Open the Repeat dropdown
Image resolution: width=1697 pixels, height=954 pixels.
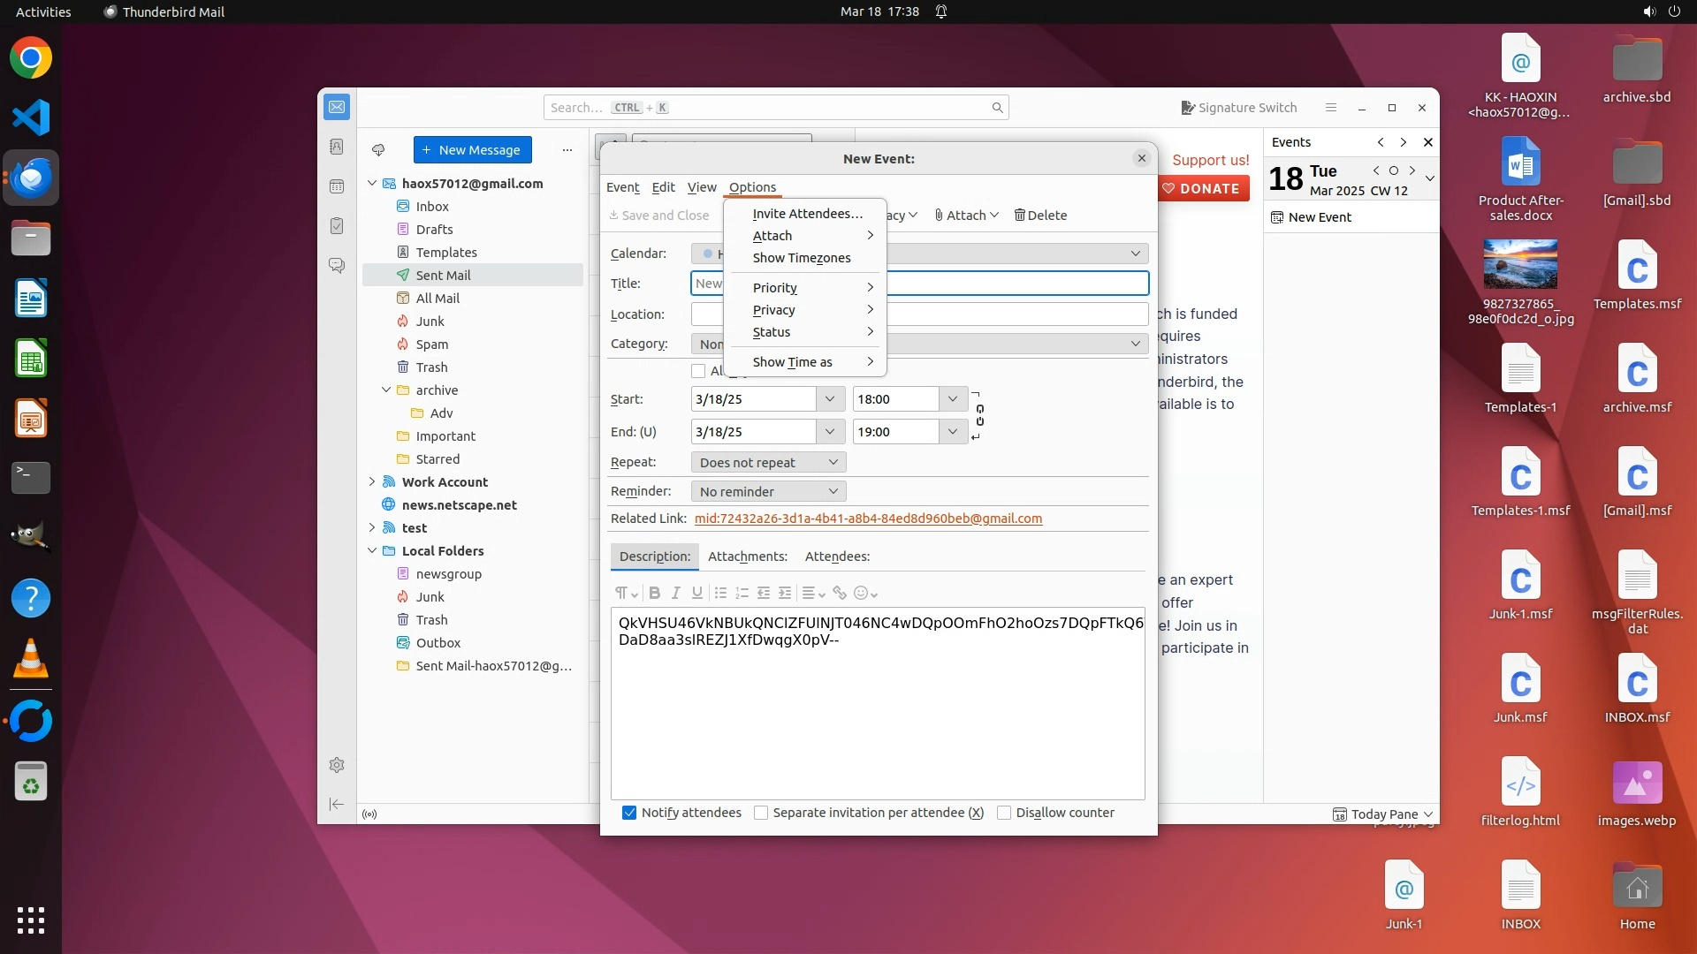tap(768, 462)
